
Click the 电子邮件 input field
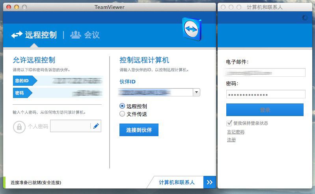[266, 72]
